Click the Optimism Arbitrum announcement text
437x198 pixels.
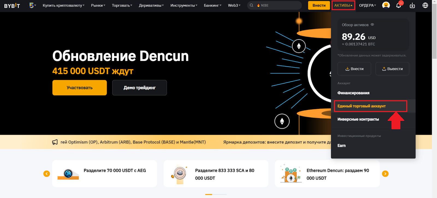pyautogui.click(x=133, y=142)
